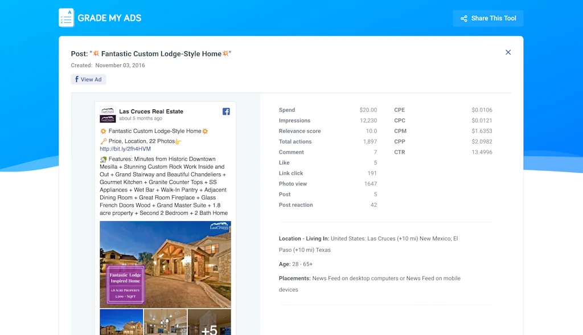Click the Las Cruces Real Estate profile avatar
The height and width of the screenshot is (335, 583).
[x=107, y=115]
